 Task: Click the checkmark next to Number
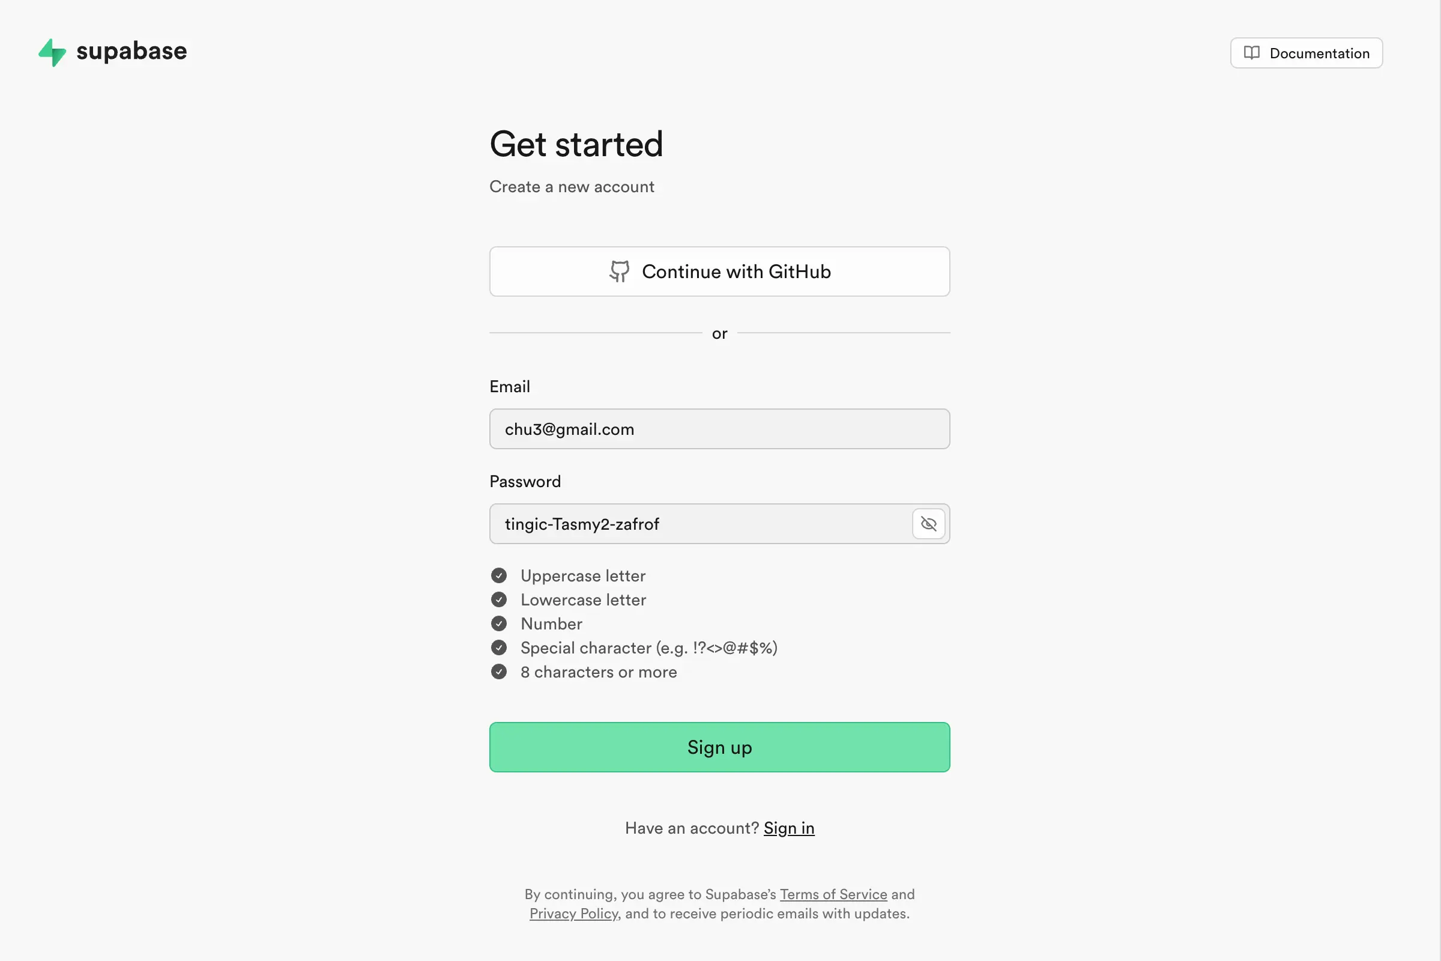coord(499,623)
